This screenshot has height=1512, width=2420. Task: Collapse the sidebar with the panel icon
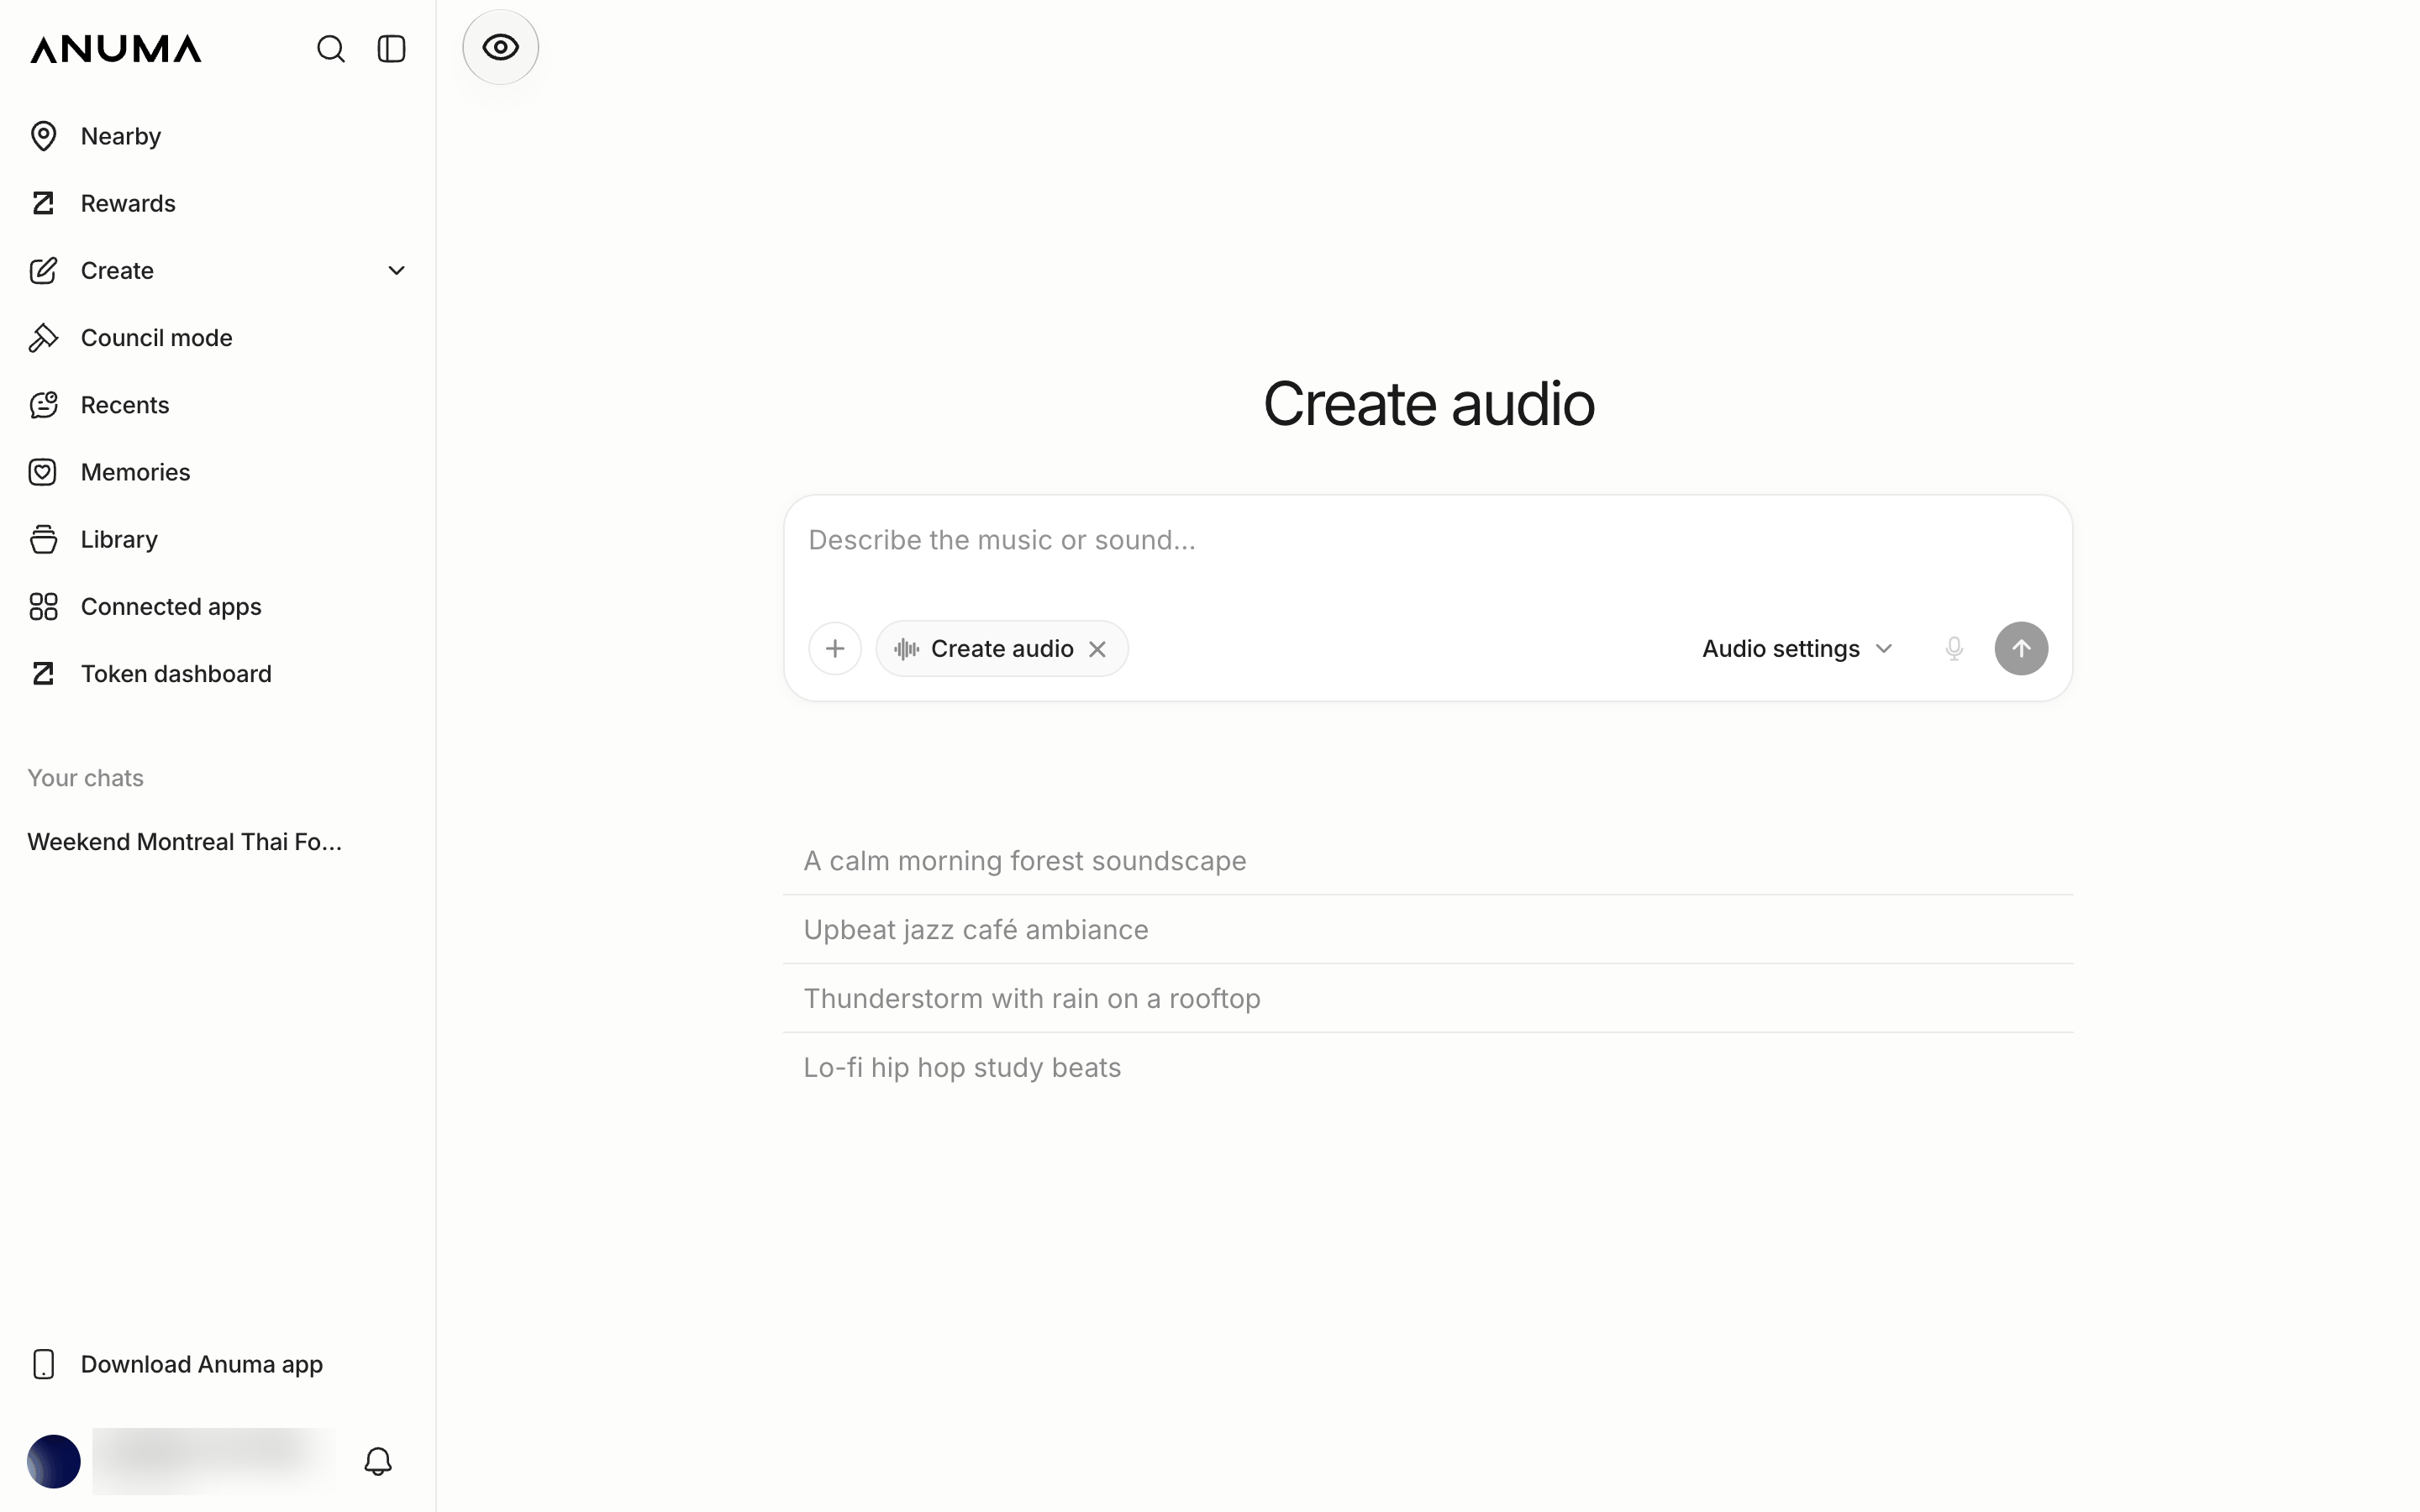pyautogui.click(x=391, y=49)
